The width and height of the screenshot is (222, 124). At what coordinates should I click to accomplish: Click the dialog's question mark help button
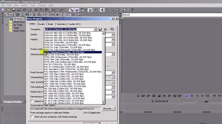point(113,19)
